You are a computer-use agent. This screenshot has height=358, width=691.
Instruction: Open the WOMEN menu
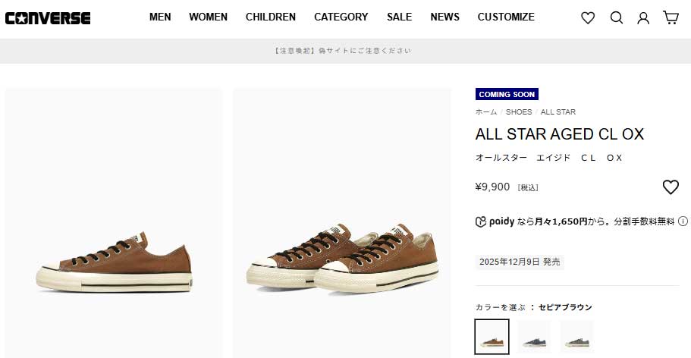(208, 17)
